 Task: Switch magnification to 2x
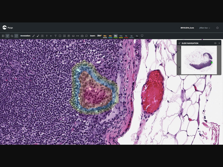(131, 36)
